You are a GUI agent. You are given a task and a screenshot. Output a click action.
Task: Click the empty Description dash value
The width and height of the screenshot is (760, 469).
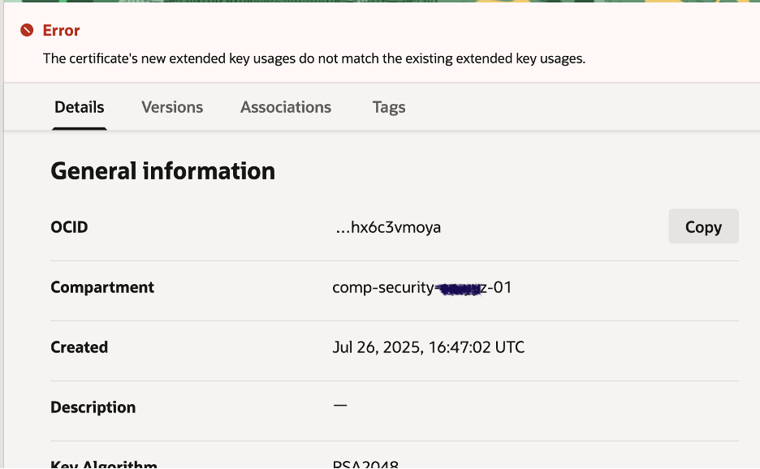tap(340, 405)
